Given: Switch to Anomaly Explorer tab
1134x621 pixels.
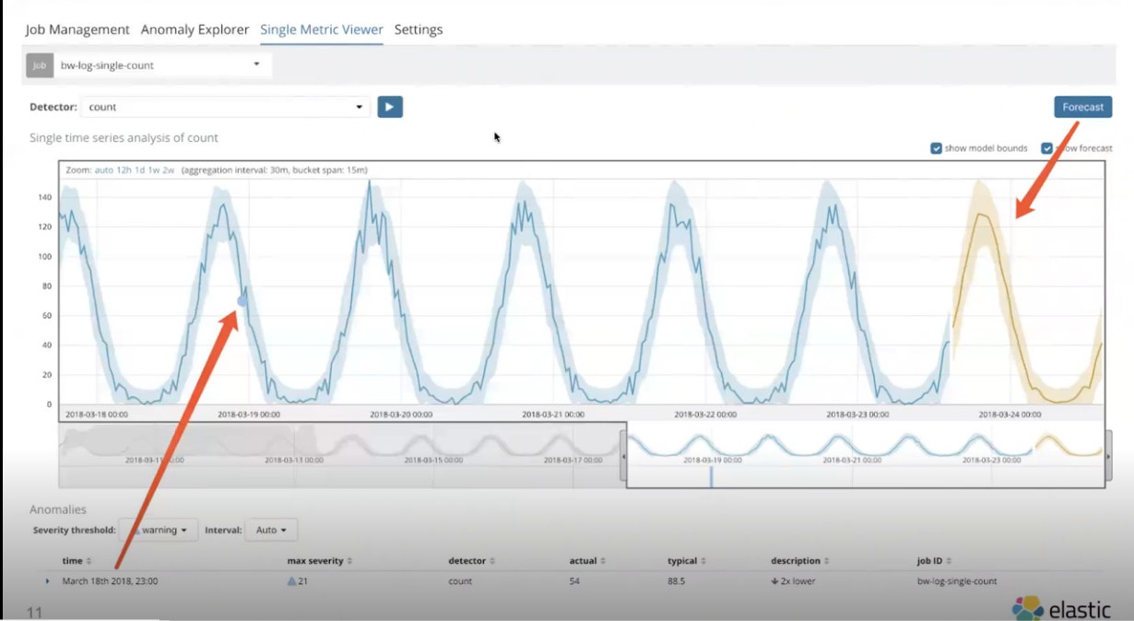Looking at the screenshot, I should (x=195, y=29).
